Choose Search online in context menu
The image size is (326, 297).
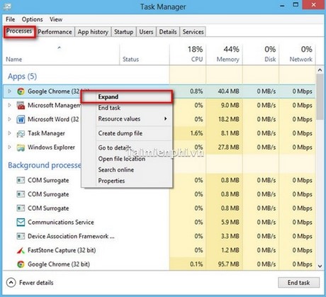pos(127,169)
